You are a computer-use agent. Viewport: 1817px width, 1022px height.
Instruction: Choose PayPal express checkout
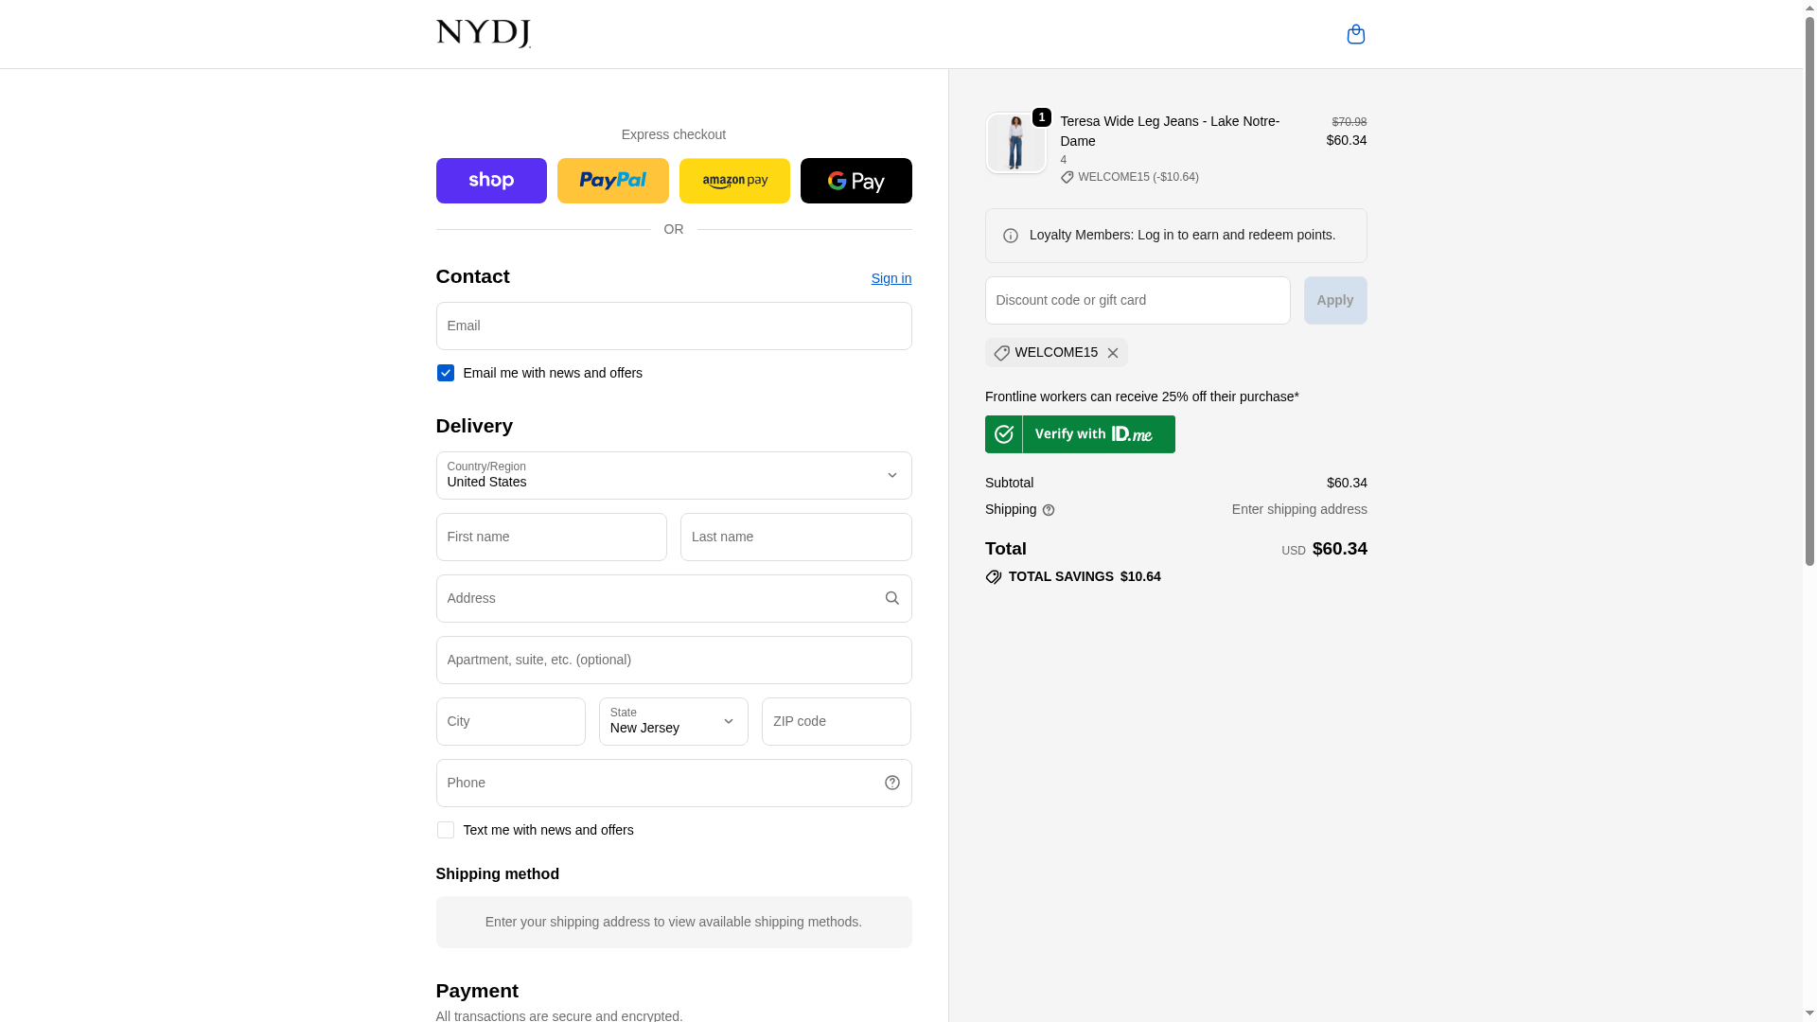[x=612, y=181]
